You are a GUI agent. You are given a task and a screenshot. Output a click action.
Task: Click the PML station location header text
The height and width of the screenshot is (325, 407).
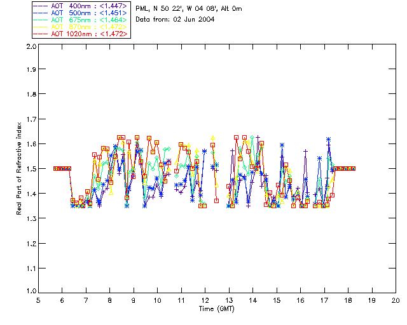coord(189,9)
